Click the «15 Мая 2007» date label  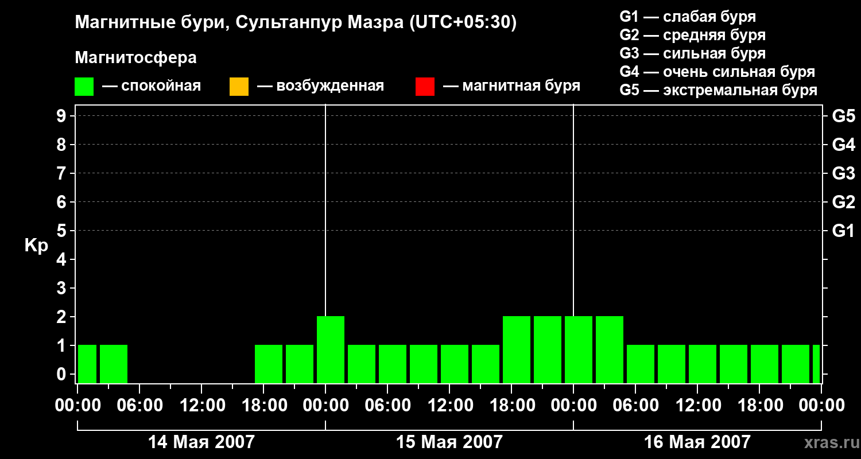(449, 442)
